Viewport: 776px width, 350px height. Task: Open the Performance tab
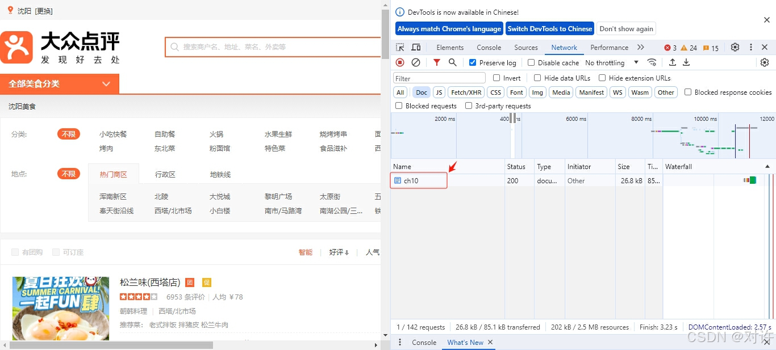609,48
